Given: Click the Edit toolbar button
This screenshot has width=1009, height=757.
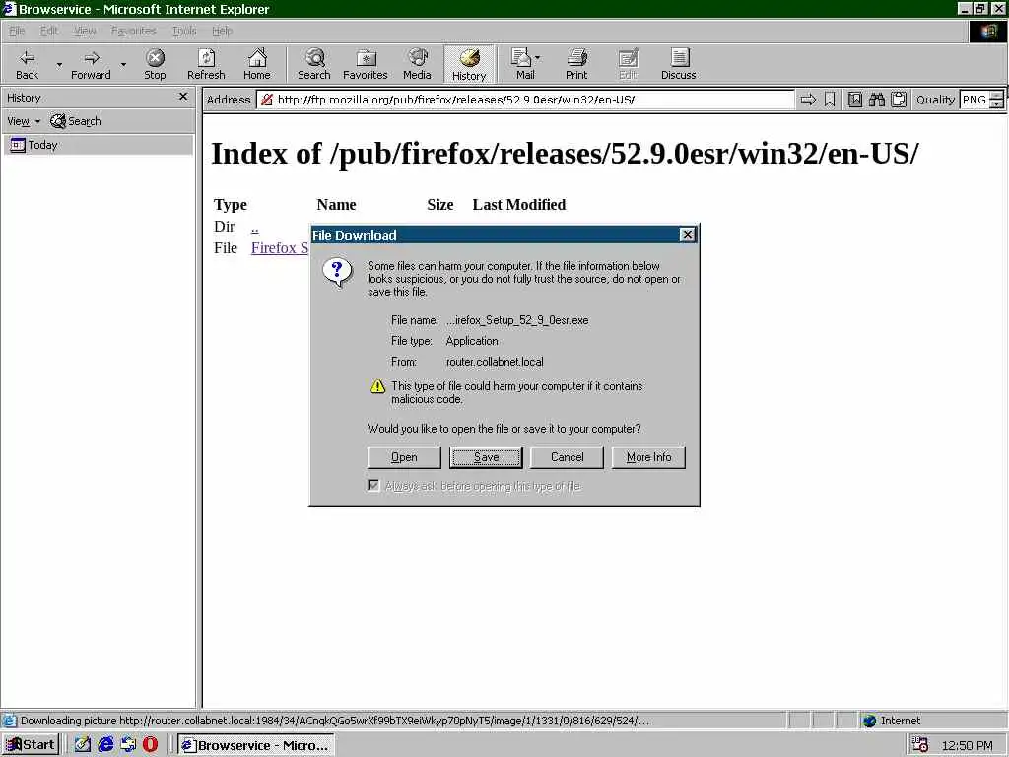Looking at the screenshot, I should (628, 64).
